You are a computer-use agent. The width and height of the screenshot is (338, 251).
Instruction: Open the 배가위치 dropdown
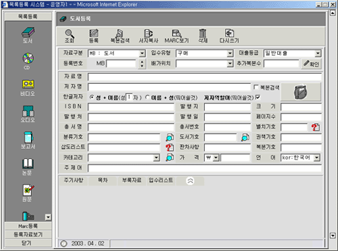point(230,64)
